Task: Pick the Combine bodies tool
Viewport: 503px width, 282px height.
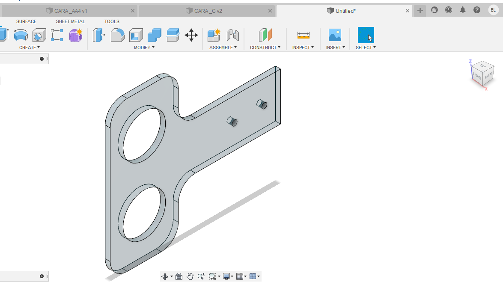Action: 154,35
